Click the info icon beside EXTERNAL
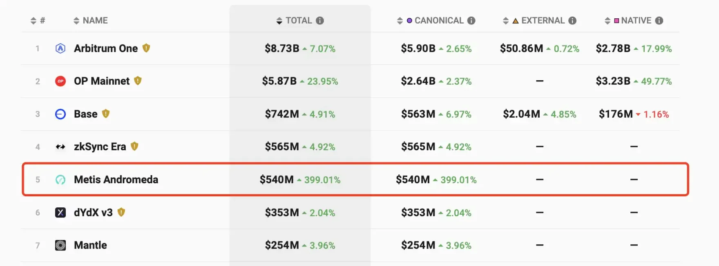This screenshot has height=266, width=719. pos(572,21)
